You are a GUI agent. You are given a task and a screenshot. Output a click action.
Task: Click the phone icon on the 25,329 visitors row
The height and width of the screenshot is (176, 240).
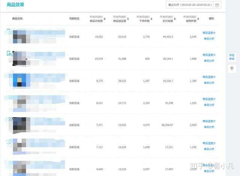coord(9,53)
